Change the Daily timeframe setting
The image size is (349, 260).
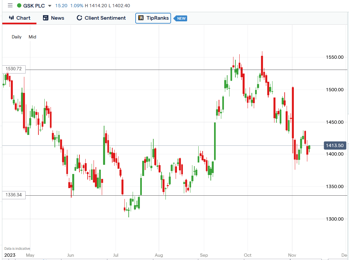click(16, 37)
